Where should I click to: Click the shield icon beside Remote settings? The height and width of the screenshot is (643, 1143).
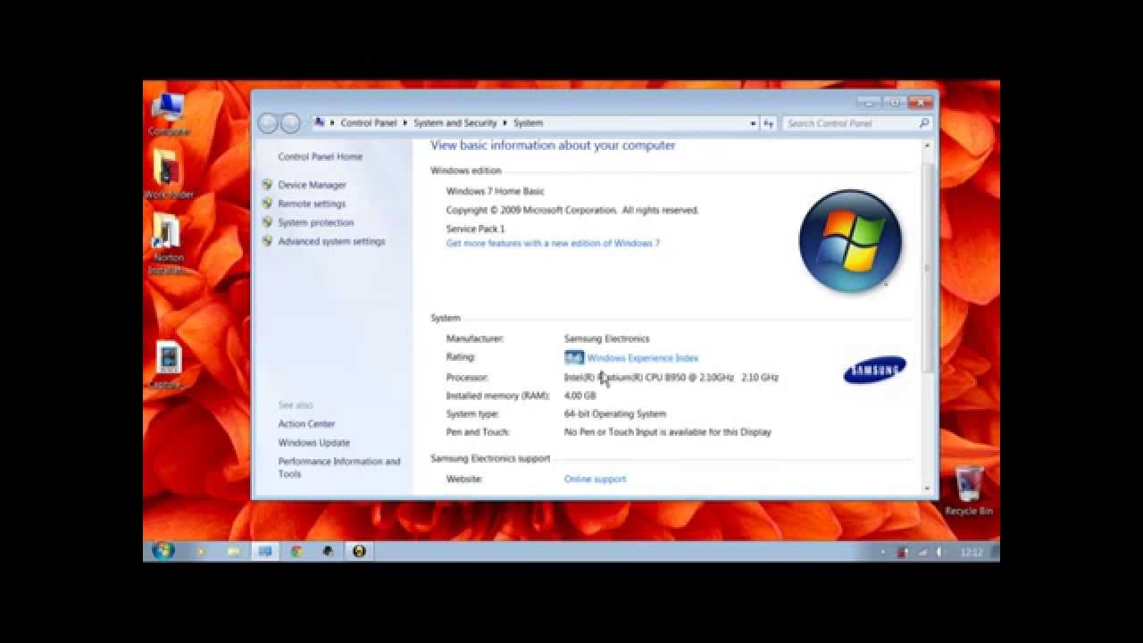click(267, 204)
